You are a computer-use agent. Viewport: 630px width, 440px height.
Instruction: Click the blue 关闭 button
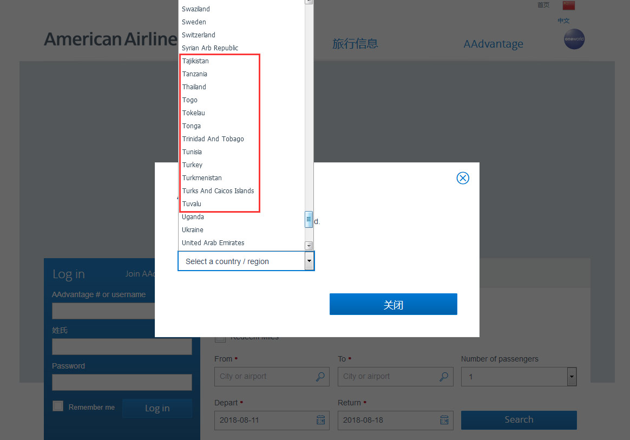[393, 304]
